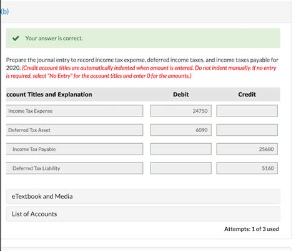Screen dimensions: 296x251
Task: Click the 'Attempts: 1 of 3 used' text
Action: pos(252,229)
